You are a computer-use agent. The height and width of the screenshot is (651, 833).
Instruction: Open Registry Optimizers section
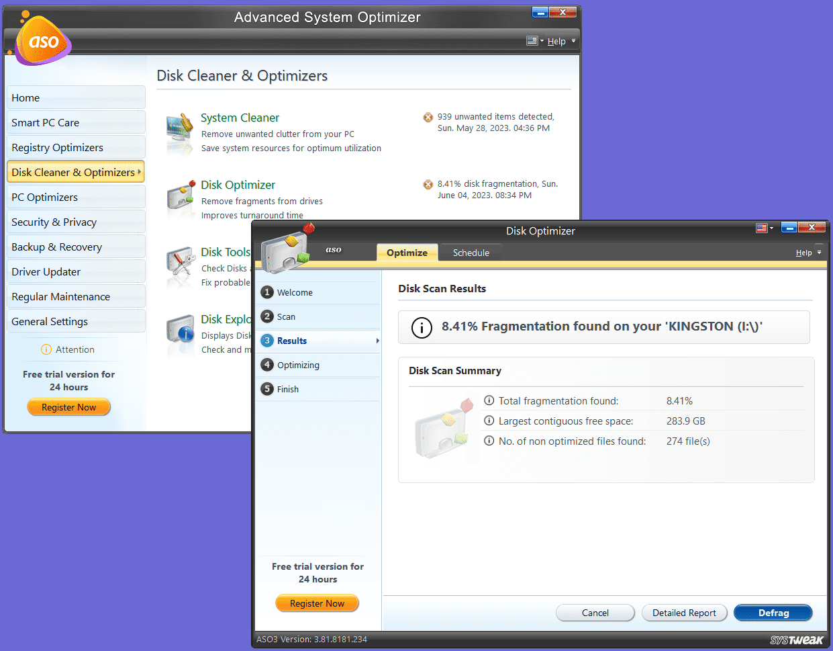coord(76,147)
